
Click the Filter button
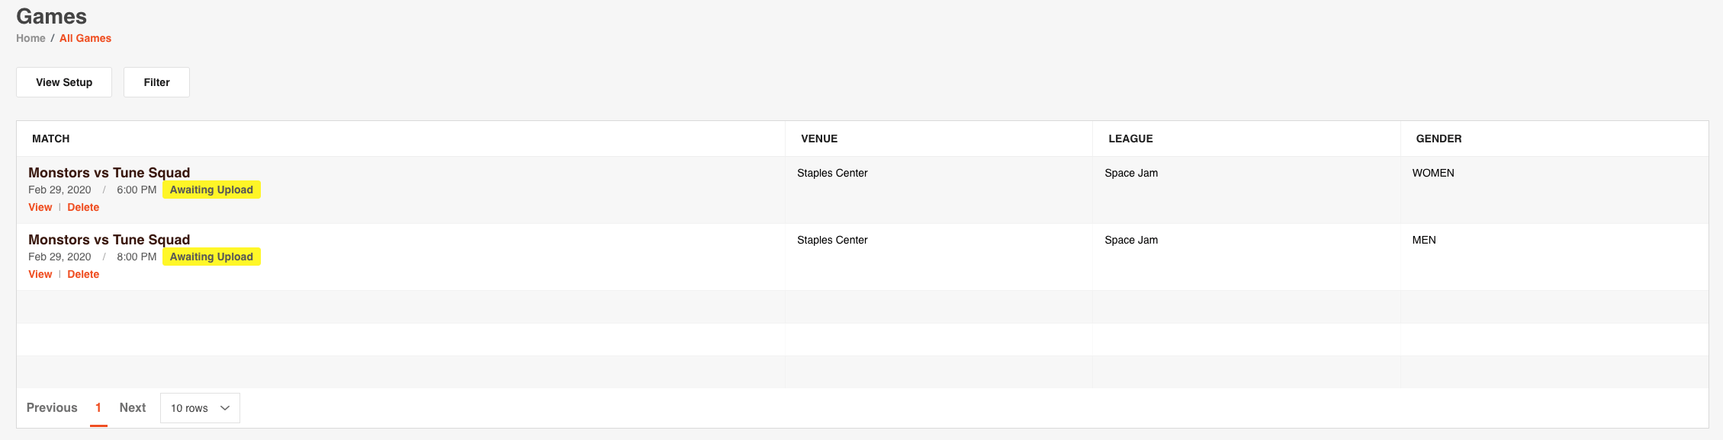(x=156, y=82)
